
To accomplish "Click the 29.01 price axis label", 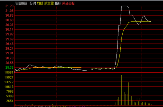I will (9, 53).
